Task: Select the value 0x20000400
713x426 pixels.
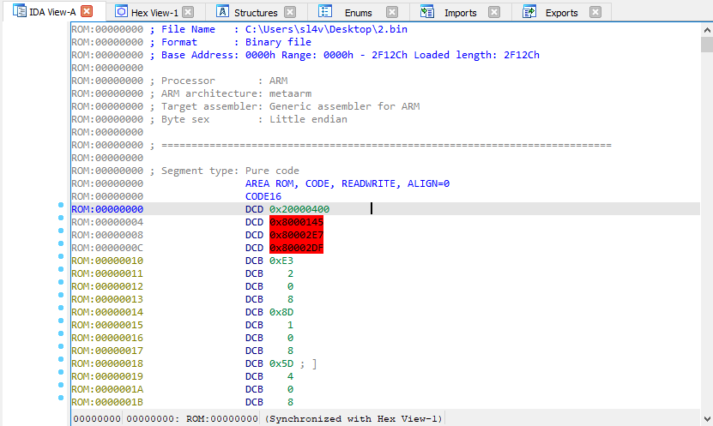Action: coord(299,209)
